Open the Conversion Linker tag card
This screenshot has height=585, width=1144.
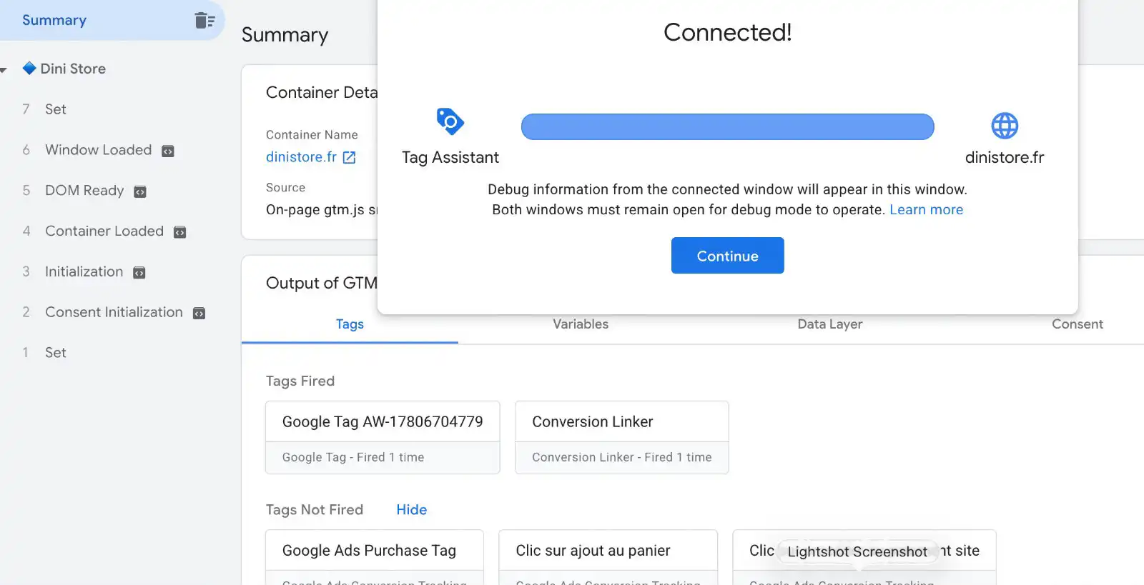coord(622,437)
